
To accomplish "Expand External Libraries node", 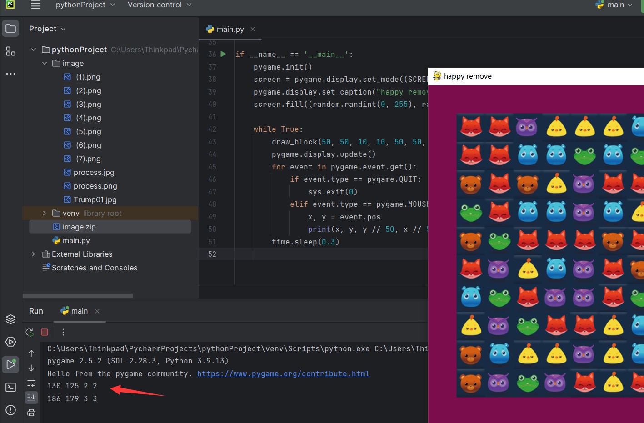I will 34,254.
